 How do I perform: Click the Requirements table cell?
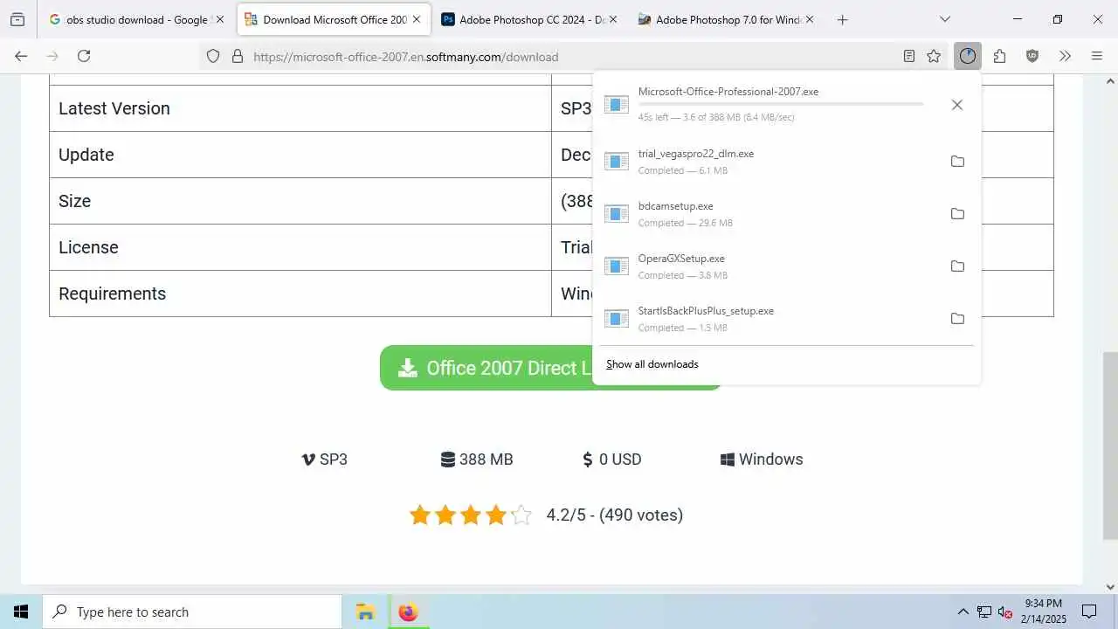tap(300, 294)
